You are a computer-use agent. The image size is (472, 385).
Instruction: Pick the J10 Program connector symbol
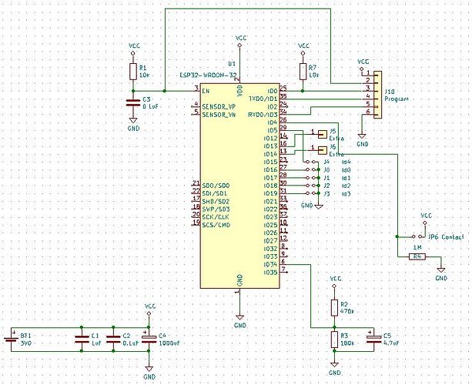[377, 95]
